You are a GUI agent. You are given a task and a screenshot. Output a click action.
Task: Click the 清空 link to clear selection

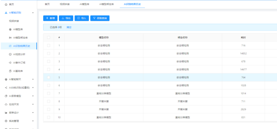pyautogui.click(x=69, y=27)
